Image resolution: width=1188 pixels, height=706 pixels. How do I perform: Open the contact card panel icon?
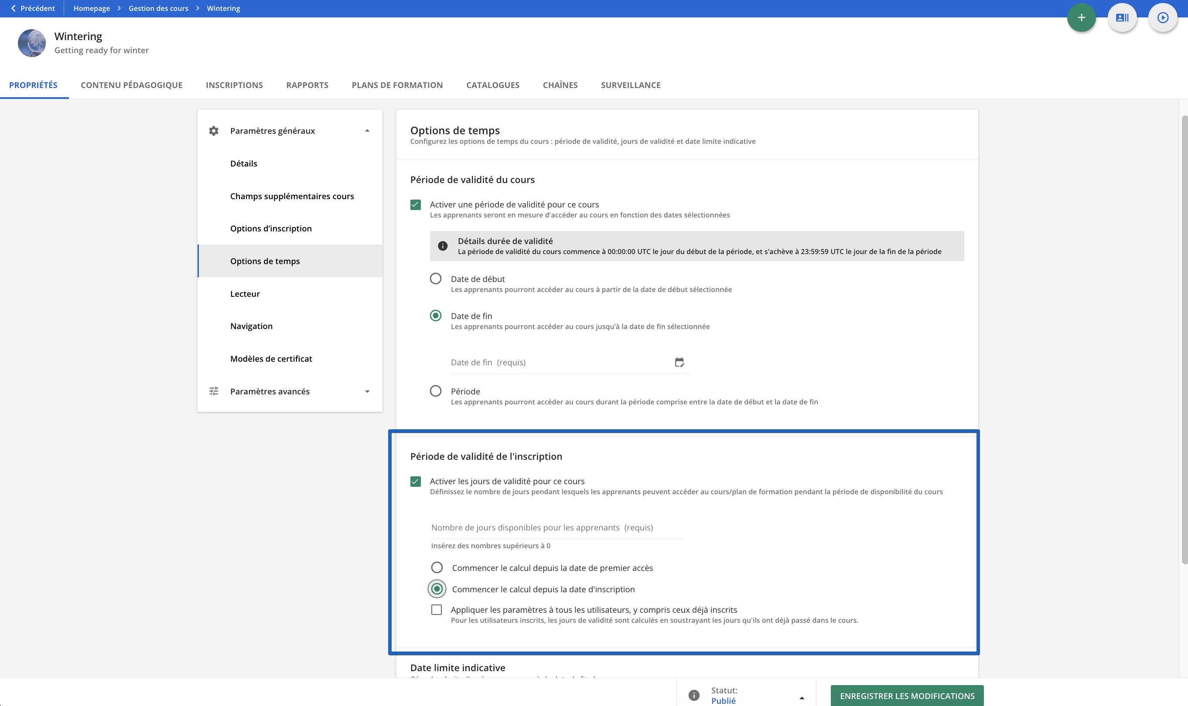click(x=1122, y=17)
